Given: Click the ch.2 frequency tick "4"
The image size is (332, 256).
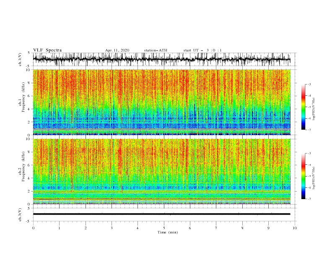Looking at the screenshot, I should [x=29, y=178].
